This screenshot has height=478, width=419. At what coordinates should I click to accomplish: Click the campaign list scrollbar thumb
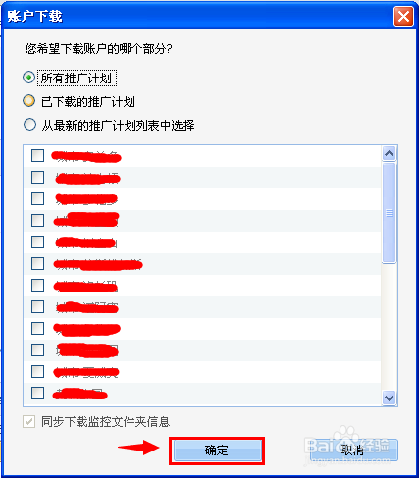389,213
